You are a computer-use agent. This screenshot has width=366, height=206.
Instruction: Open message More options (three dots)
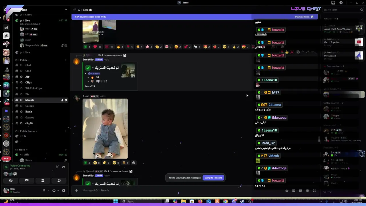(313, 52)
